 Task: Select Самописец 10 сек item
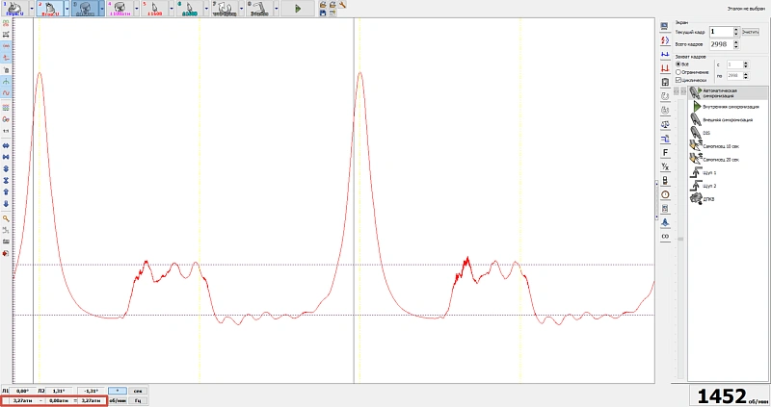(x=728, y=146)
